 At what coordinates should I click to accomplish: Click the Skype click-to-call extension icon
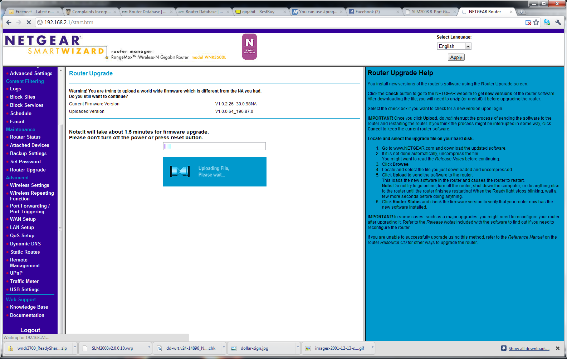[x=547, y=22]
